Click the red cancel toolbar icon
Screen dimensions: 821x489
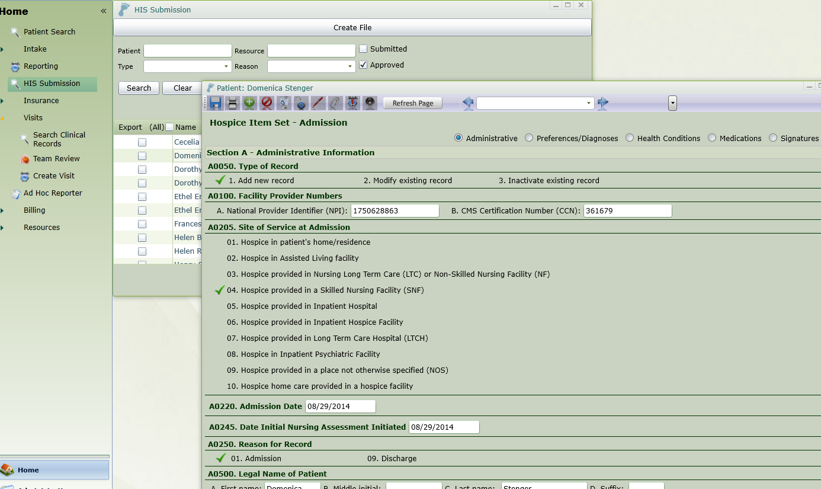[266, 103]
